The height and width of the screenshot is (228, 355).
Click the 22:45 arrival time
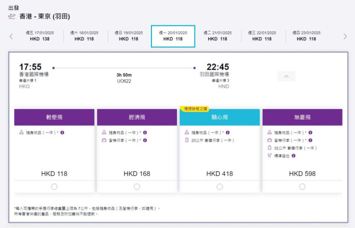tap(218, 67)
